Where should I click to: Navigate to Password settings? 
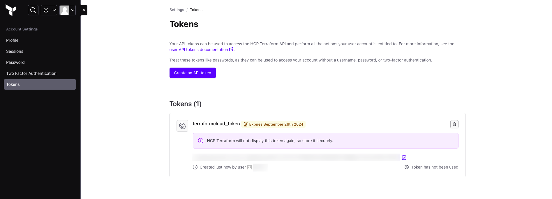[x=15, y=62]
